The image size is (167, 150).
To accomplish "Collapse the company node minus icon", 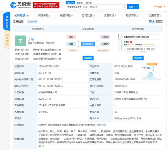I will pos(121,37).
